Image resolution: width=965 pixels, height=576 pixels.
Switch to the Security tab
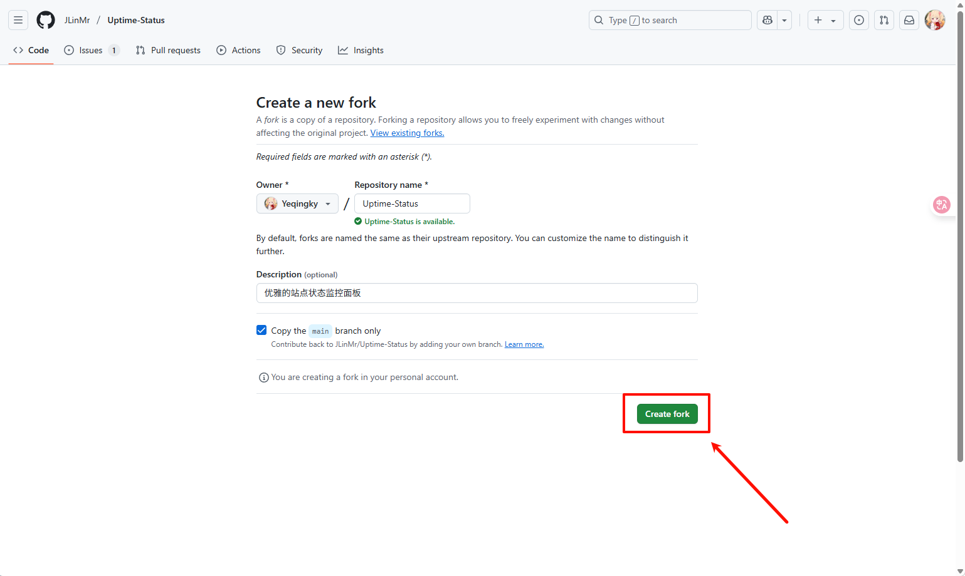click(299, 50)
